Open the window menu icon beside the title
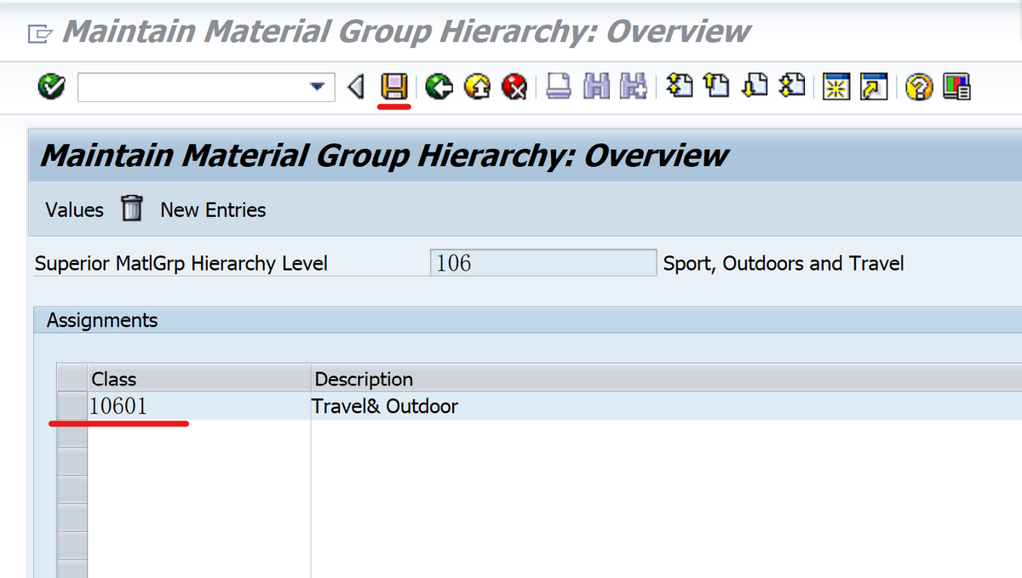This screenshot has height=578, width=1022. [x=39, y=33]
